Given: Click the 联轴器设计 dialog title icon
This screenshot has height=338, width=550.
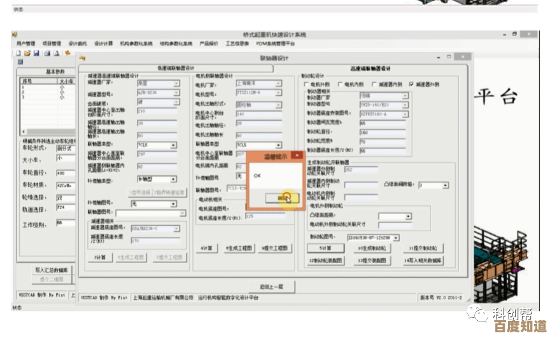Looking at the screenshot, I should click(x=82, y=58).
